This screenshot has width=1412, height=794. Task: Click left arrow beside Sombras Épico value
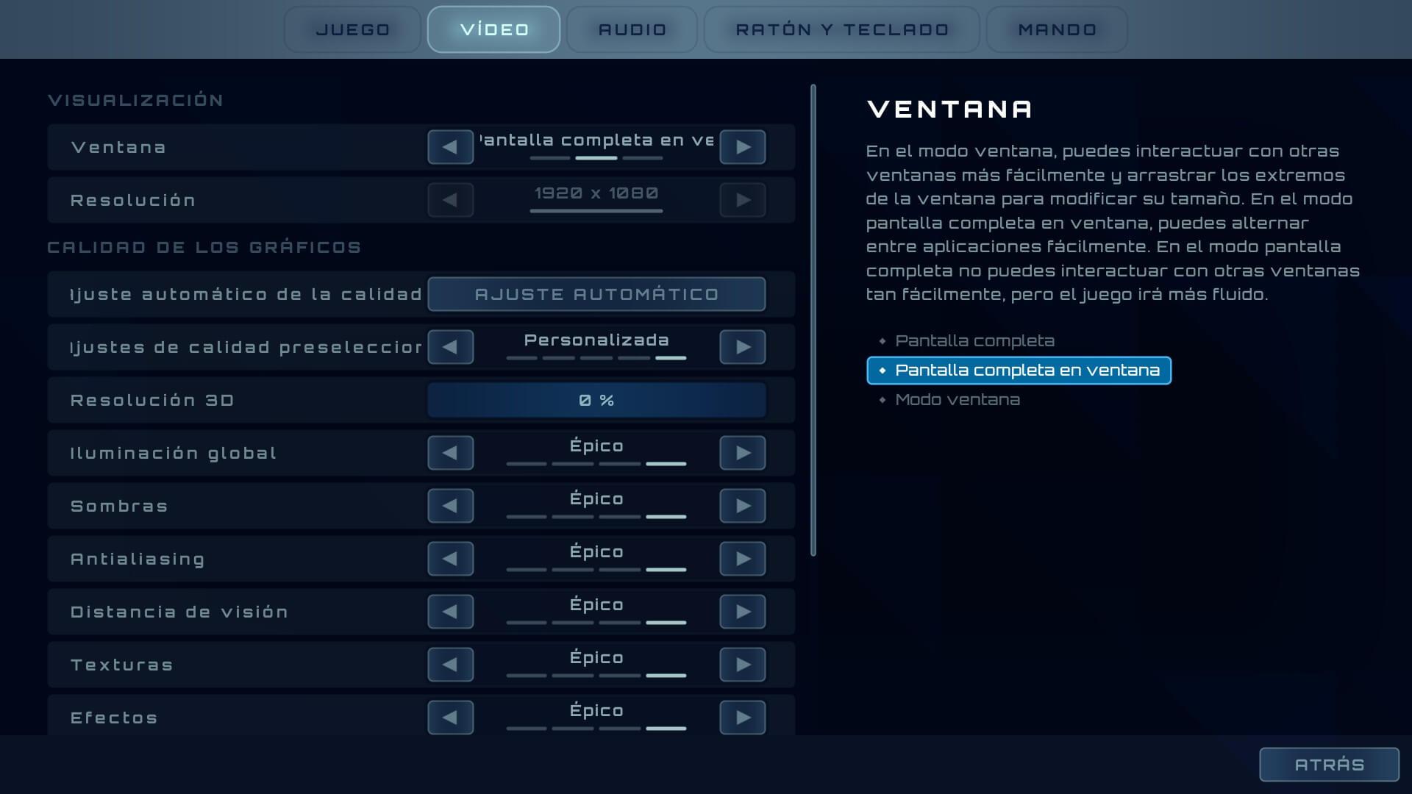tap(450, 506)
